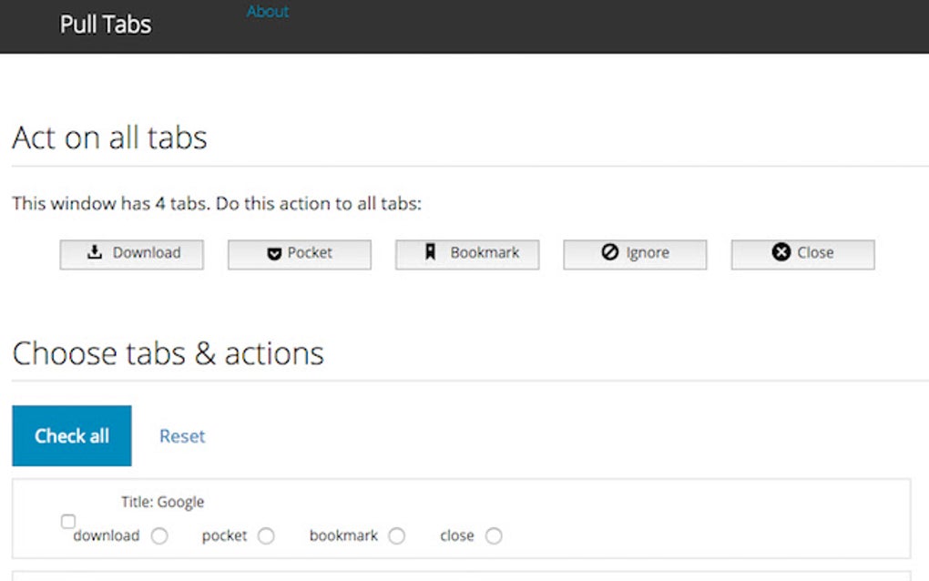Click the Pocket label on all-tabs button
The image size is (929, 581).
coord(310,253)
